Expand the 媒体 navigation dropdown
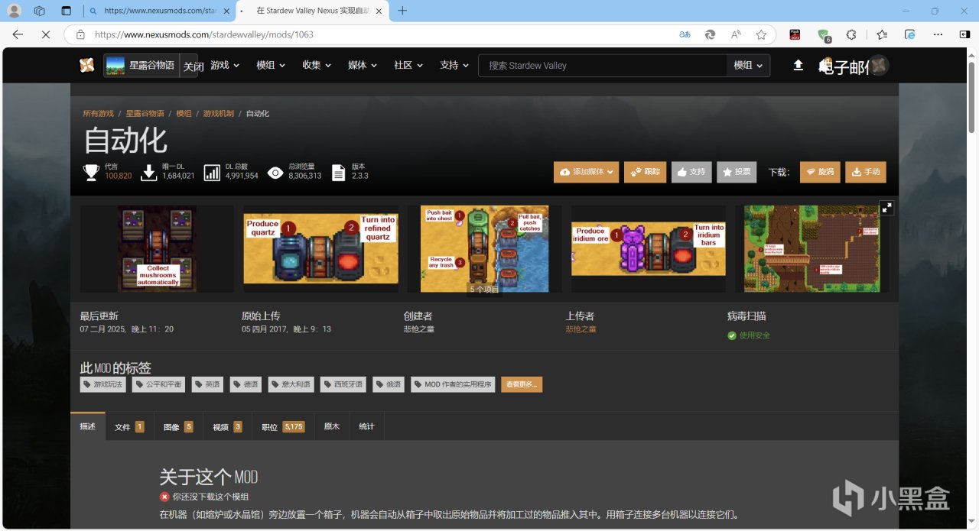The width and height of the screenshot is (979, 531). [x=363, y=66]
